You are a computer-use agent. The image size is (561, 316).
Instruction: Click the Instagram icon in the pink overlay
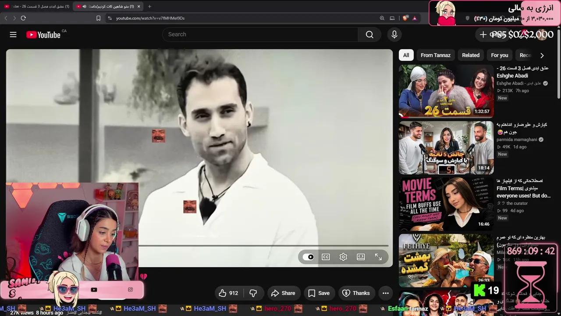point(130,290)
